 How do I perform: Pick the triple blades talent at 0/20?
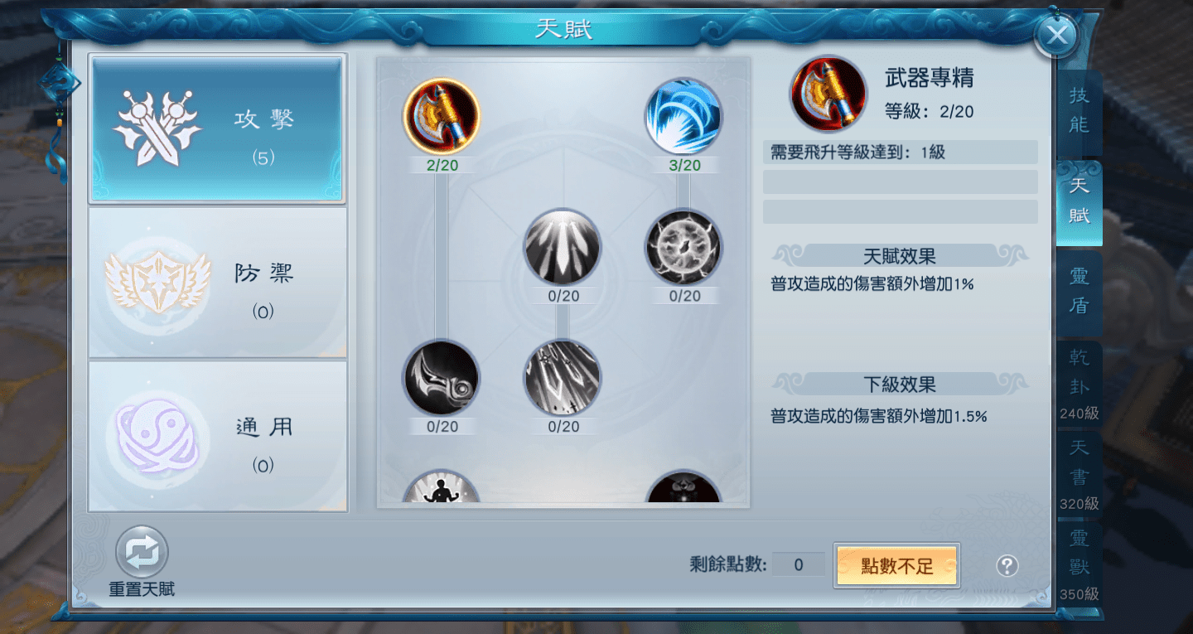coord(563,247)
